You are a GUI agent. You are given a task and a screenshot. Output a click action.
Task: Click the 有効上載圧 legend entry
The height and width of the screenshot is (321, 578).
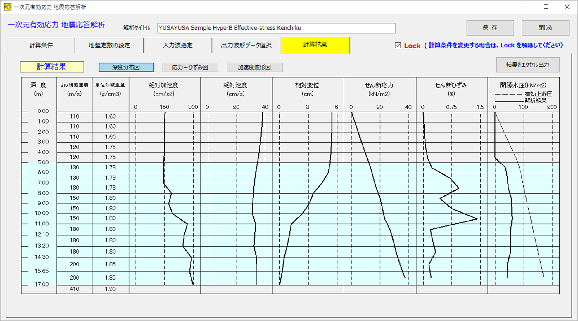coord(538,94)
